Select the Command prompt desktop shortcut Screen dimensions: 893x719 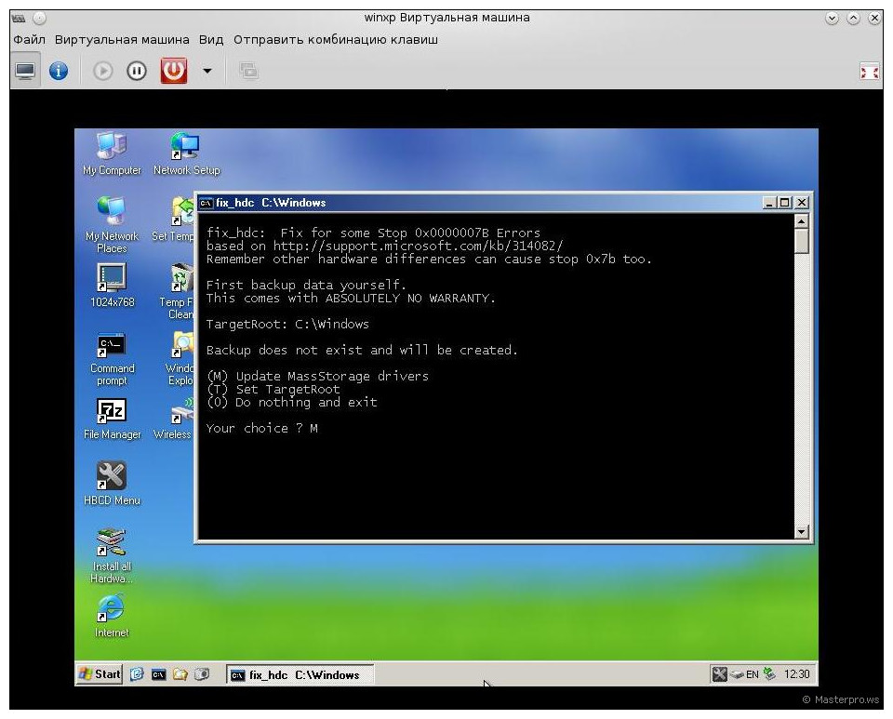click(x=112, y=359)
